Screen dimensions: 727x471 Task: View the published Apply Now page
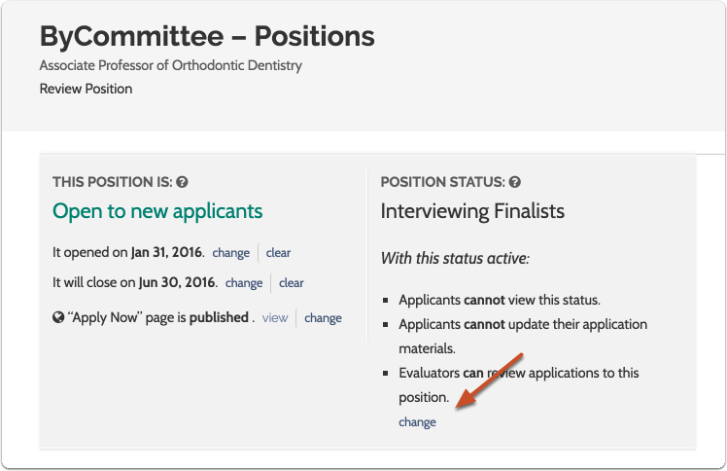(275, 318)
